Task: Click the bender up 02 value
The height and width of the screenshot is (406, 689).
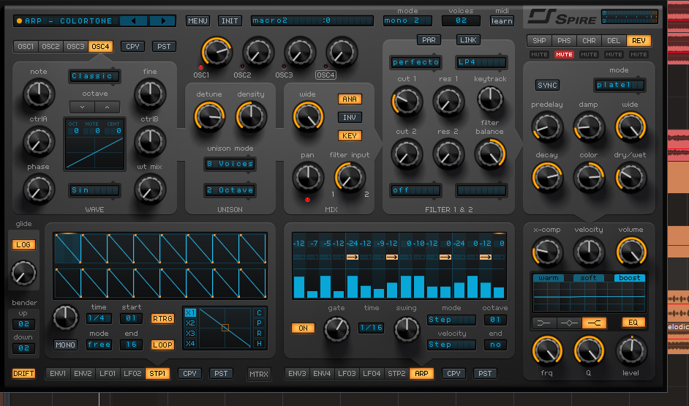Action: tap(23, 324)
